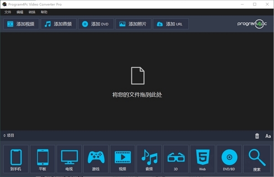Screen dimensions: 274x177
Task: Click the trash can delete icon
Action: pos(257,136)
